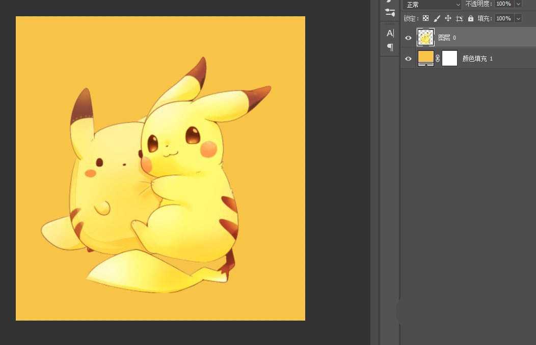The width and height of the screenshot is (536, 345).
Task: Open the Character panel icon
Action: click(x=390, y=33)
